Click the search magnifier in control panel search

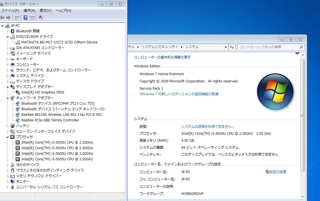pos(301,47)
